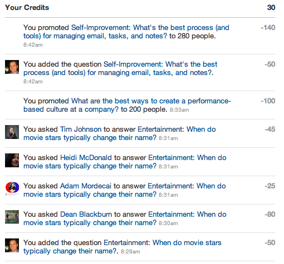Open the added Entertainment movie stars question
Image resolution: width=284 pixels, height=264 pixels.
click(123, 247)
